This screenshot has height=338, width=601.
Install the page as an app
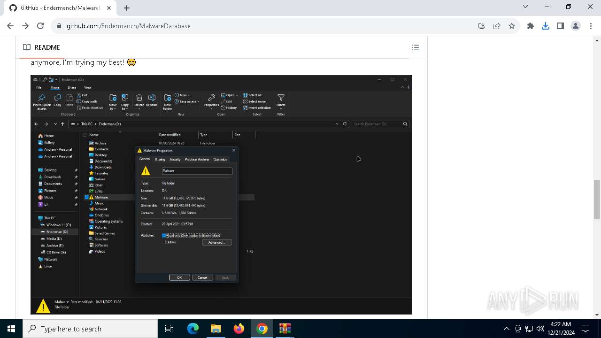(x=482, y=26)
